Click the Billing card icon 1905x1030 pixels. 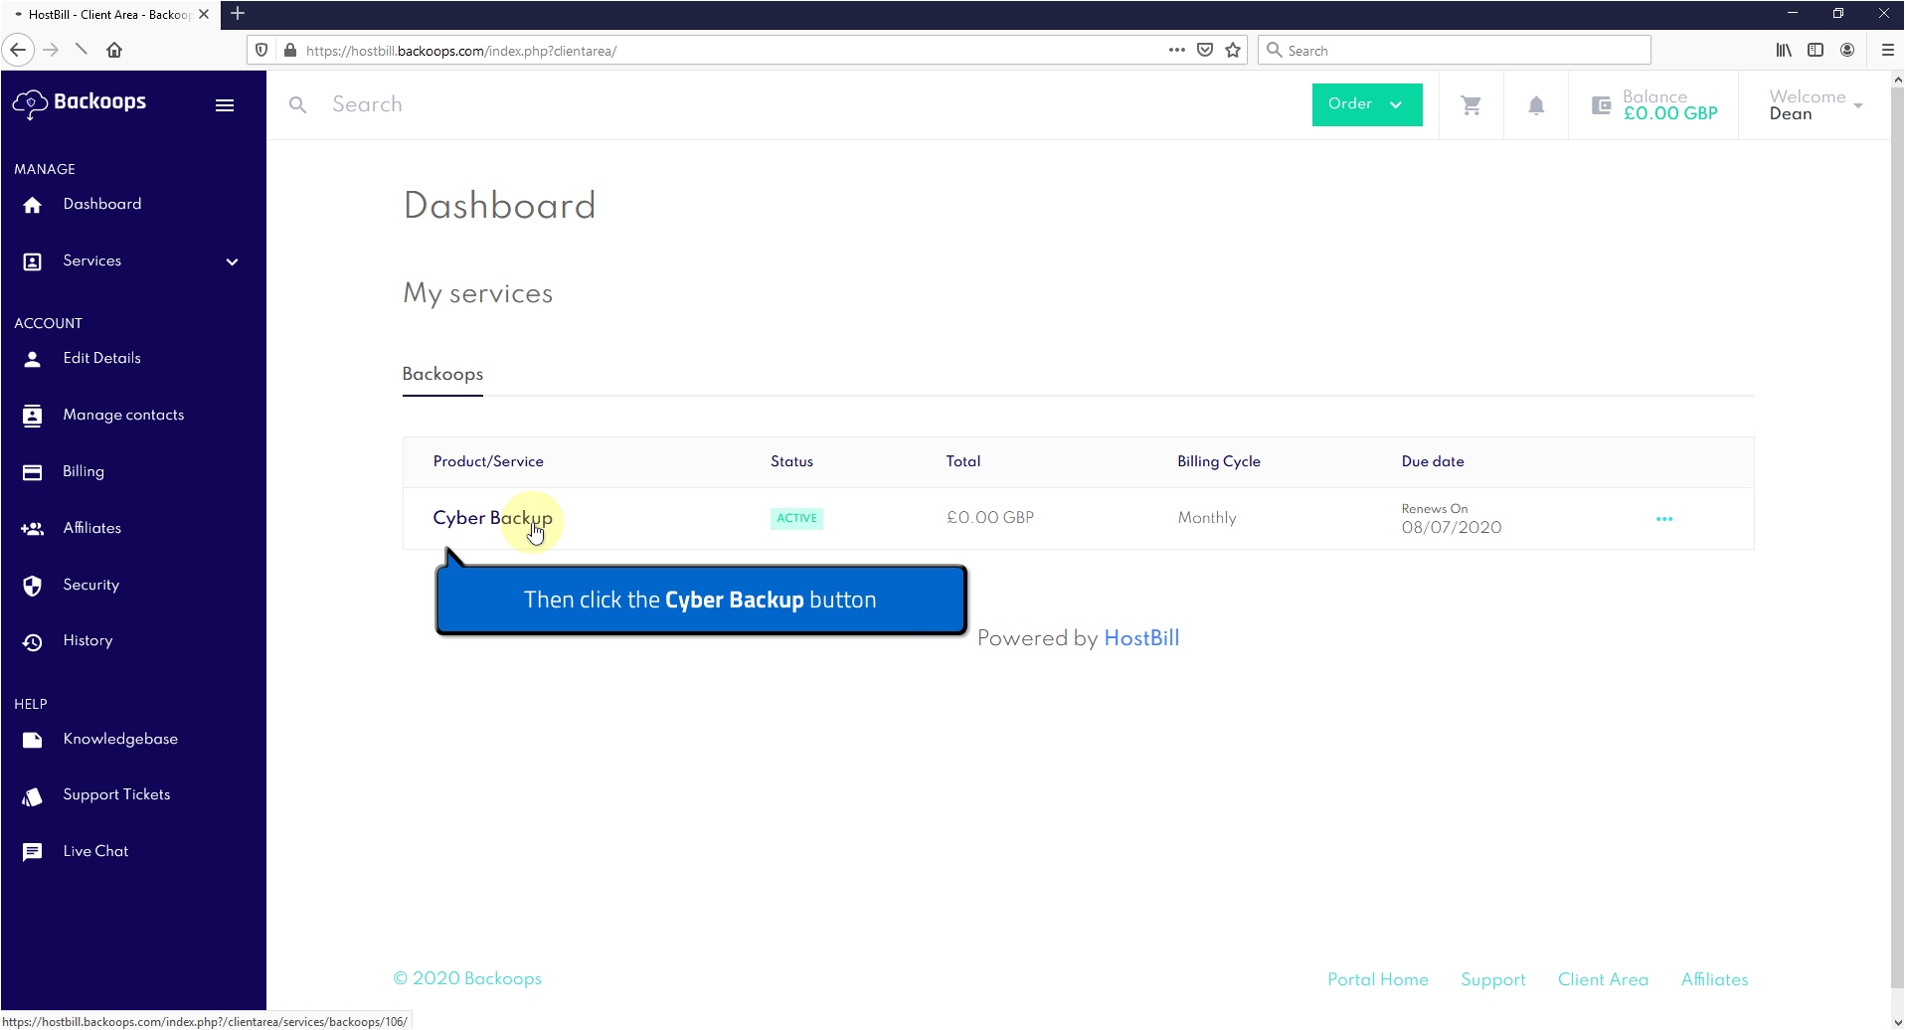33,472
